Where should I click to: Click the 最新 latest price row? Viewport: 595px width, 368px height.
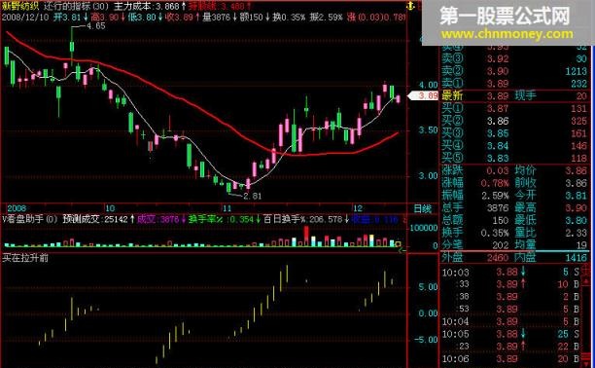(514, 95)
